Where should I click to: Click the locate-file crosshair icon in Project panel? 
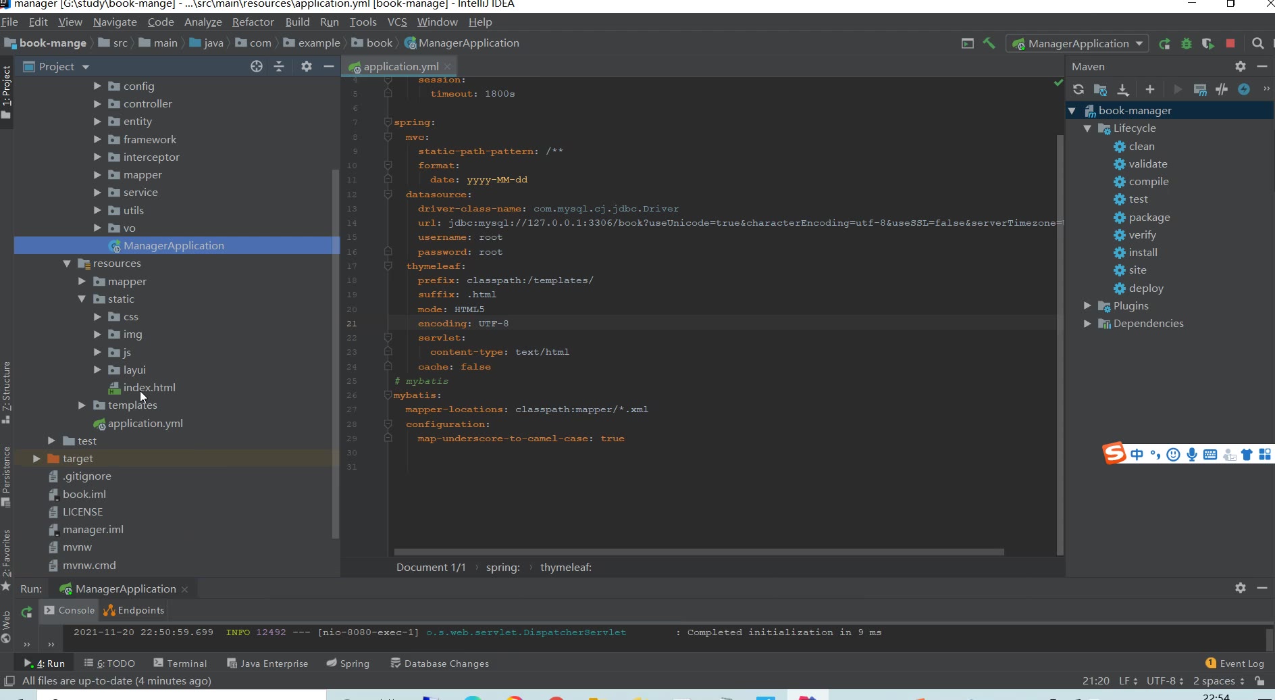pyautogui.click(x=257, y=66)
